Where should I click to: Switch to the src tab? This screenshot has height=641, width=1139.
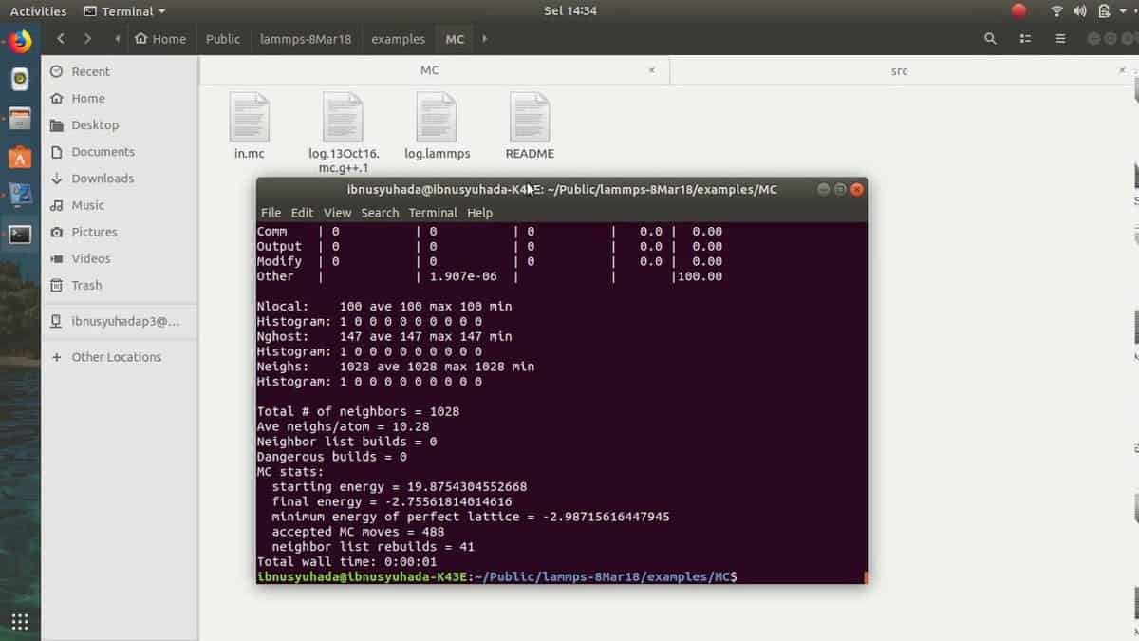[899, 70]
